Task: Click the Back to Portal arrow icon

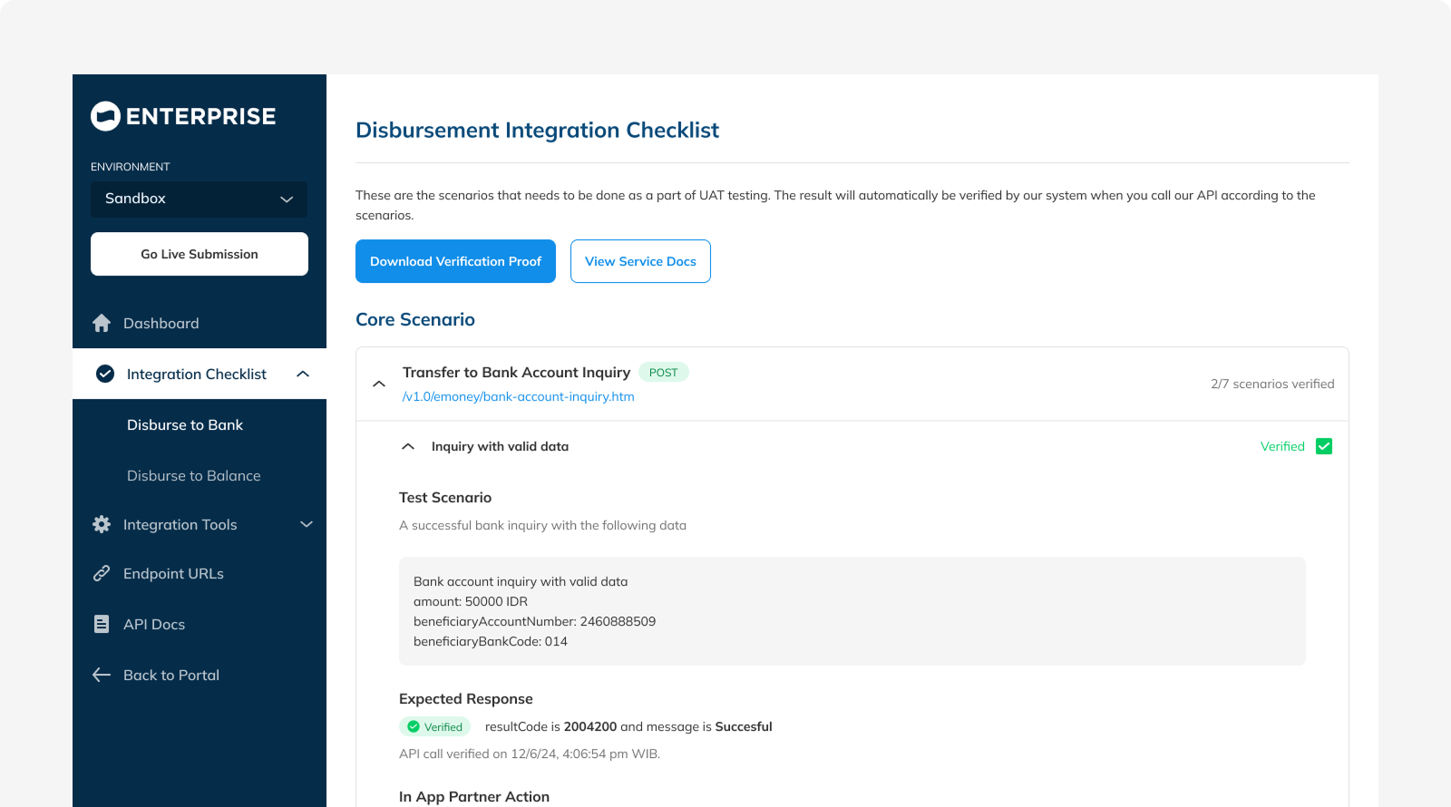Action: click(x=102, y=675)
